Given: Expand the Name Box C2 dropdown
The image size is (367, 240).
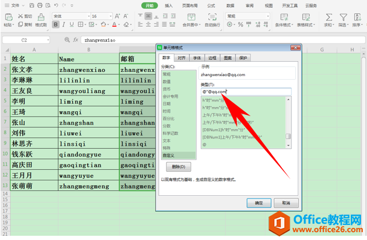Looking at the screenshot, I should click(x=48, y=40).
